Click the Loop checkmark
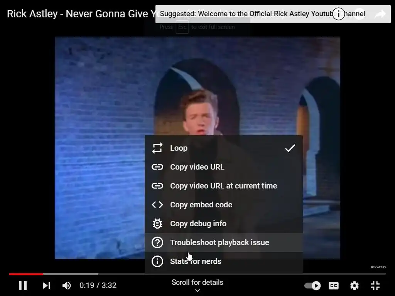This screenshot has width=395, height=296. [290, 148]
